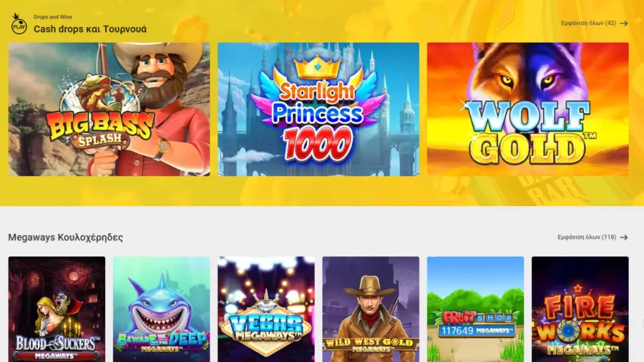The image size is (644, 362).
Task: Select Blood Suckers Megaways game
Action: pyautogui.click(x=57, y=309)
